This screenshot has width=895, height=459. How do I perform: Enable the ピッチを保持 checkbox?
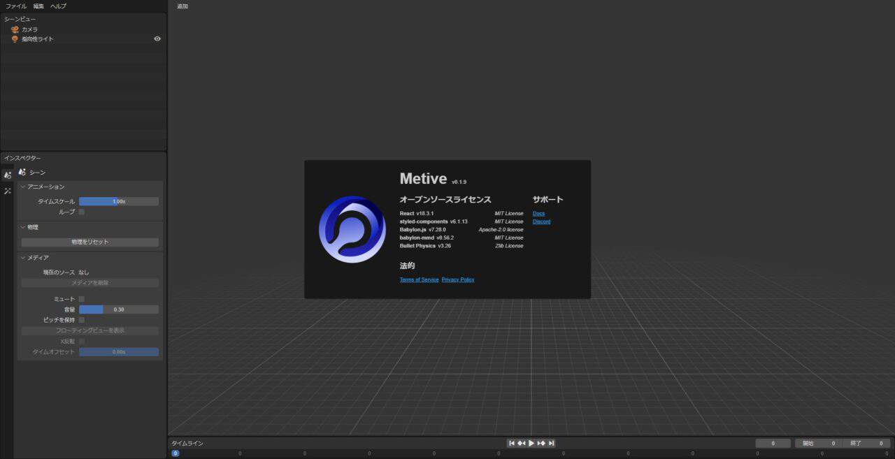82,320
